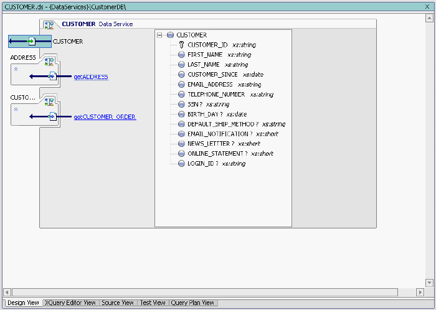This screenshot has width=436, height=310.
Task: Select EMAIL_NOTIFICATION ? xs:short row
Action: pos(233,134)
